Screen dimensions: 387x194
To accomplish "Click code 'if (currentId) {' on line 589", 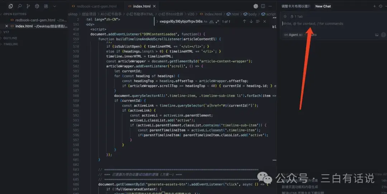I will click(x=130, y=101).
